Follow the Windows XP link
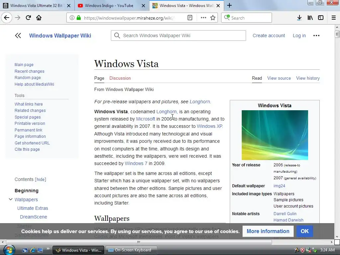The width and height of the screenshot is (340, 255). (210, 126)
